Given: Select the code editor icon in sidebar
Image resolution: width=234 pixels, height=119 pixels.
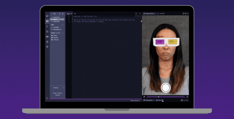Looking at the screenshot, I should 47,21.
